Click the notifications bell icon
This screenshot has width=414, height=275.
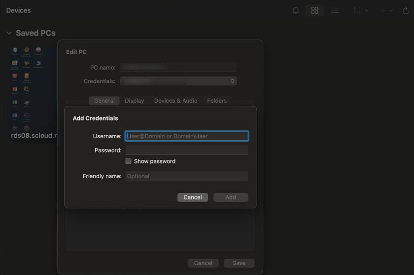296,10
